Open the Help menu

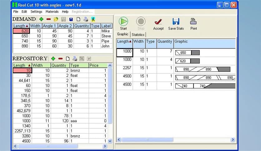coord(65,12)
